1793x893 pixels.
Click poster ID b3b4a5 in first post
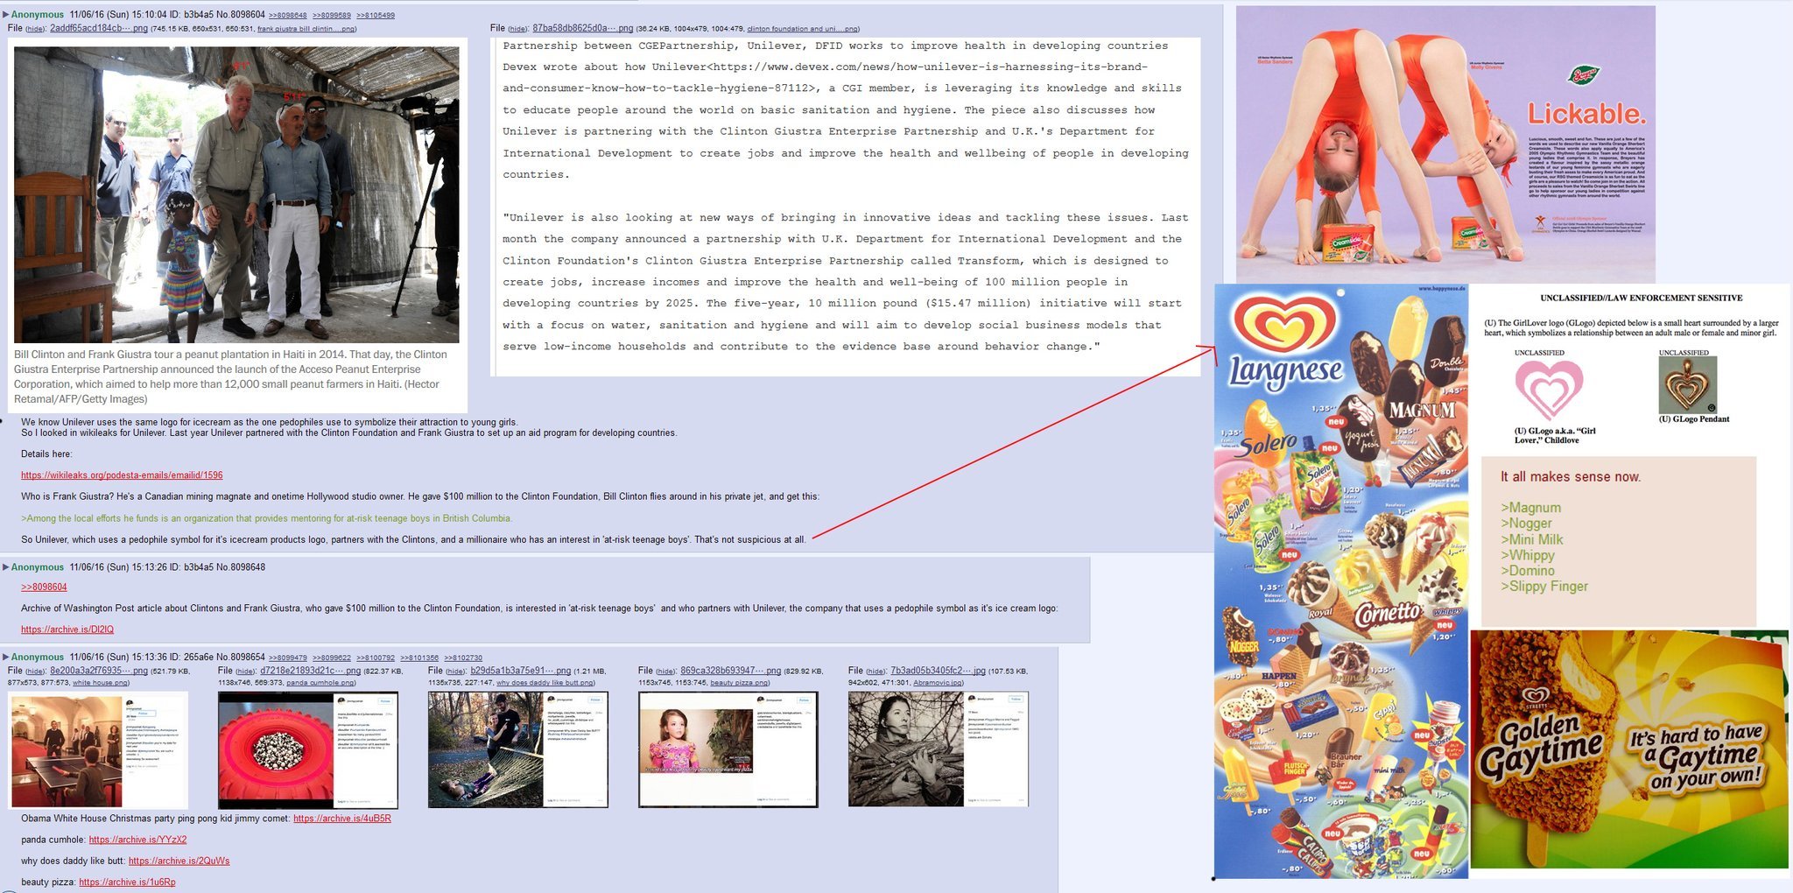pos(200,15)
